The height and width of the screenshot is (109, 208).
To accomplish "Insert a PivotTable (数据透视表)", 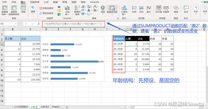I will point(5,10).
